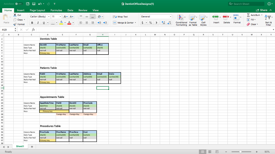275x154 pixels.
Task: Click the Wrap Text button
Action: pyautogui.click(x=120, y=17)
